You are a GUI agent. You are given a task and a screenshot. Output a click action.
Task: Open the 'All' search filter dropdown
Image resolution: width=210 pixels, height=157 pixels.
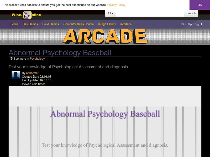point(110,13)
